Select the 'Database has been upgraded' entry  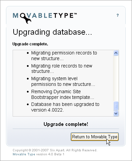(x=65, y=107)
